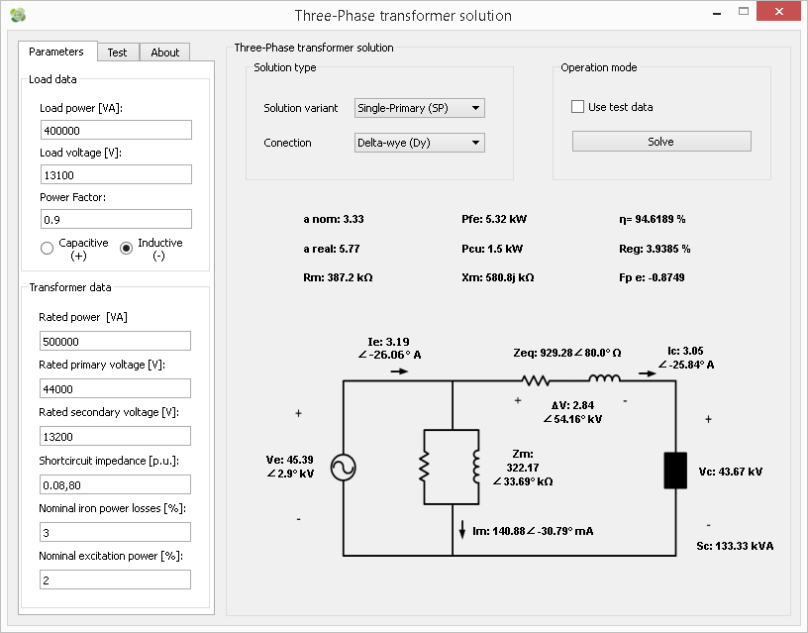Click the Shortcircuit impedance [p.u.] field
Image resolution: width=808 pixels, height=633 pixels.
tap(115, 484)
